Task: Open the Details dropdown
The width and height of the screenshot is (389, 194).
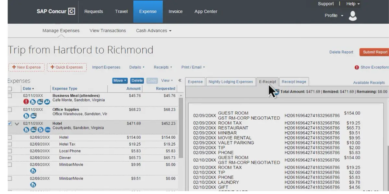Action: click(137, 67)
